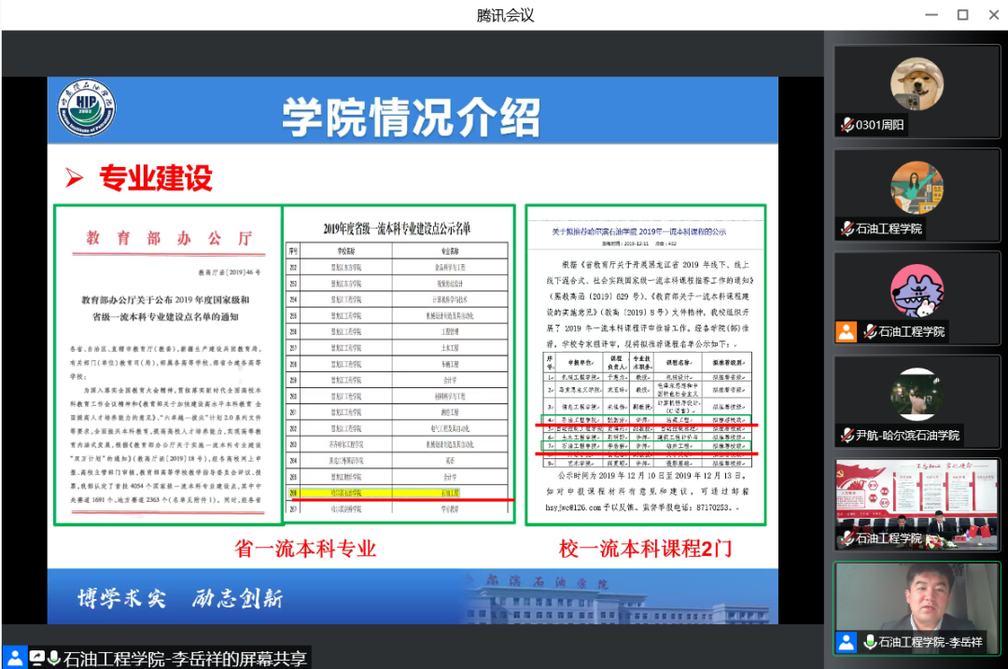This screenshot has height=669, width=1008.
Task: Click muted mic icon on 尹航-哈尔滨石油学院 tile
Action: coord(847,435)
